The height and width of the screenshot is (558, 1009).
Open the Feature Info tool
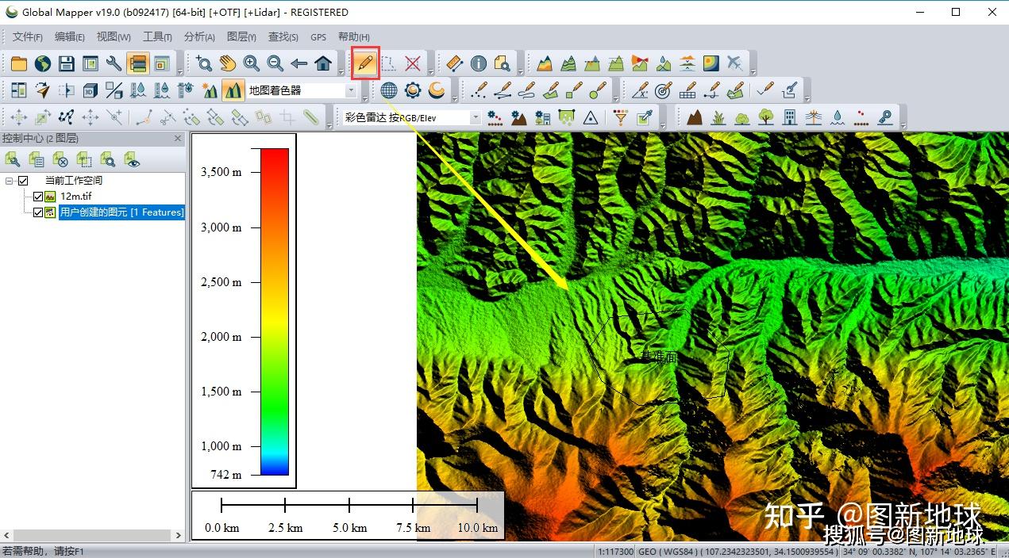[x=478, y=63]
